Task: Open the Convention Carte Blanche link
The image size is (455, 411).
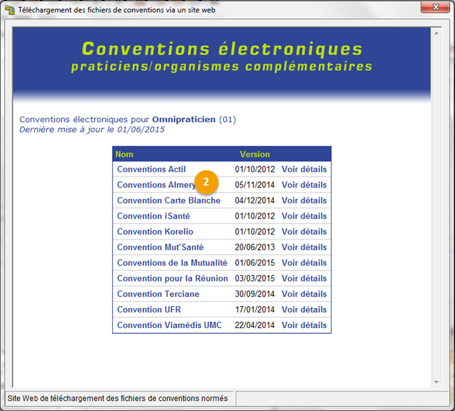Action: click(169, 201)
